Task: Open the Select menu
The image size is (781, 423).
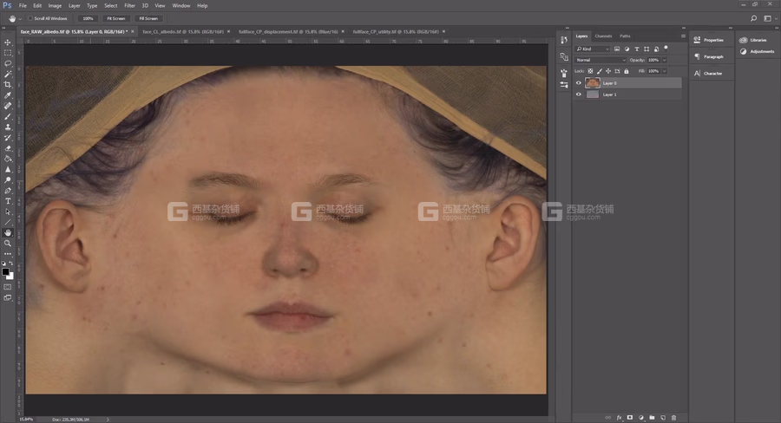Action: 110,5
